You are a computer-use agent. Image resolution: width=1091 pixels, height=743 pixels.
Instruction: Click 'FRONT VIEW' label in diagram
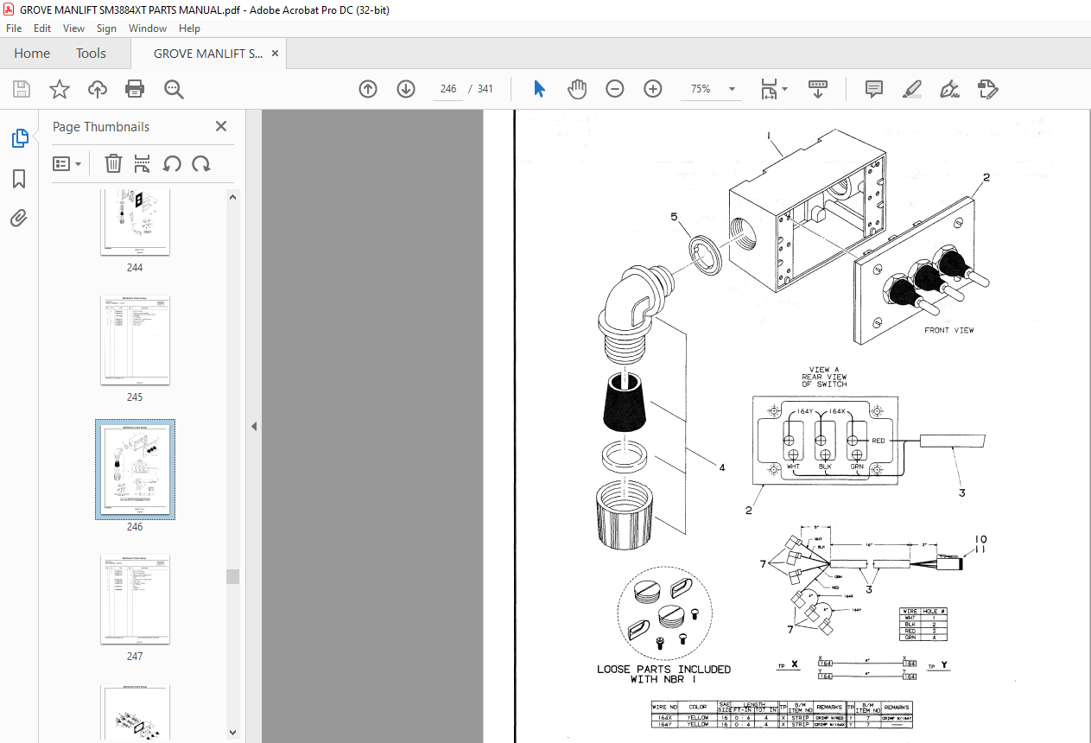948,330
